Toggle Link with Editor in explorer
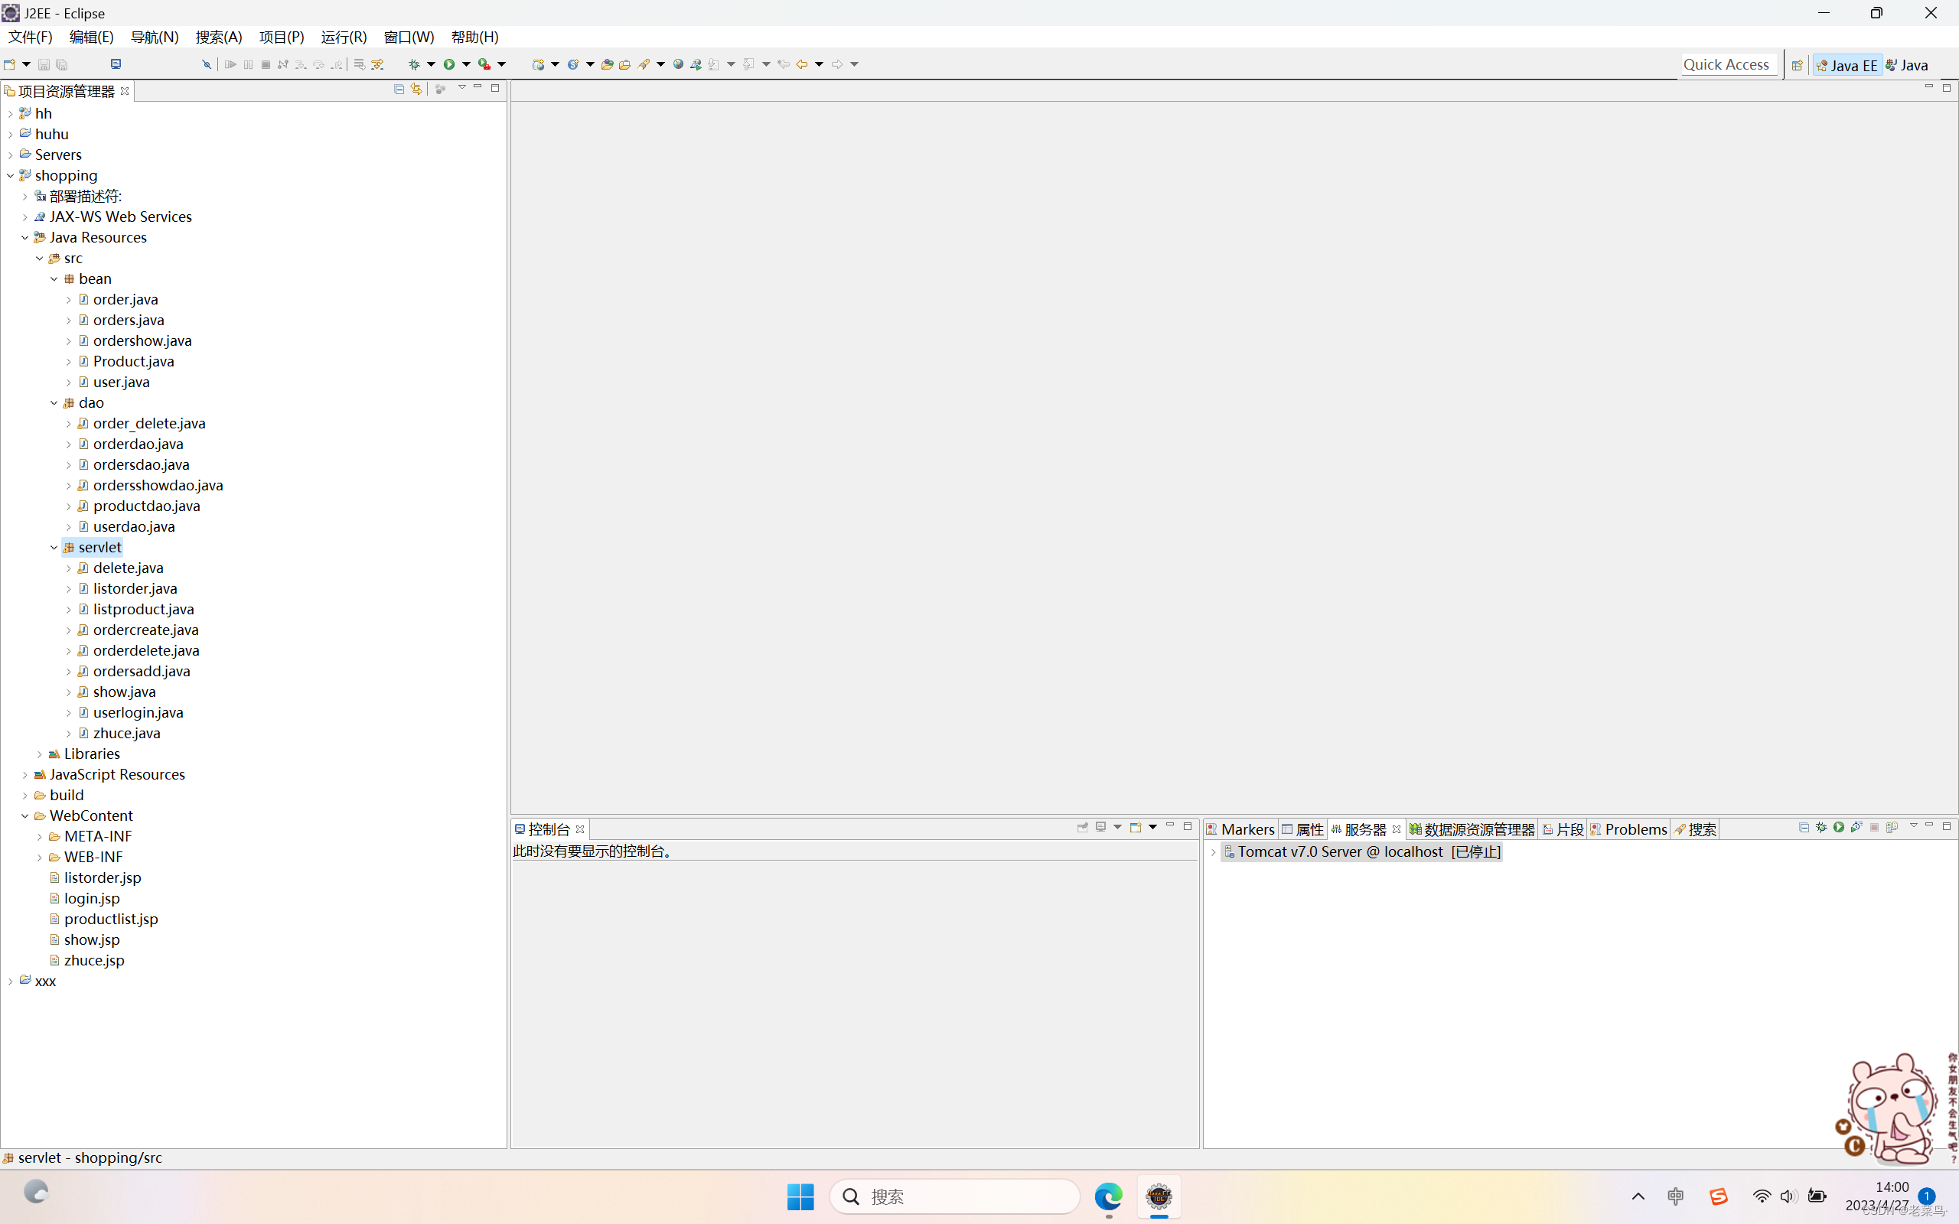 coord(416,89)
